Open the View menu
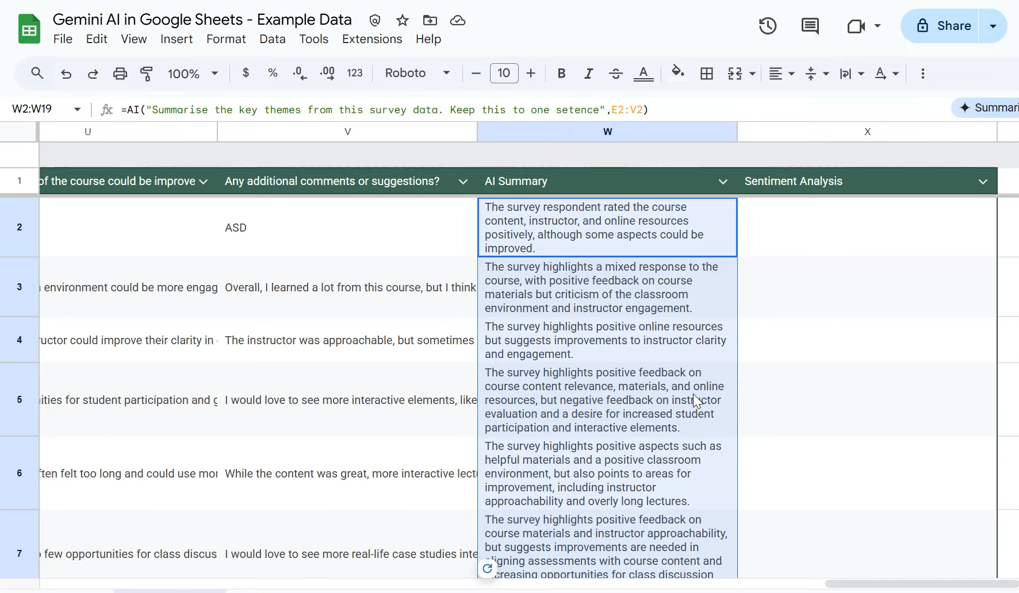This screenshot has height=593, width=1019. pyautogui.click(x=134, y=39)
